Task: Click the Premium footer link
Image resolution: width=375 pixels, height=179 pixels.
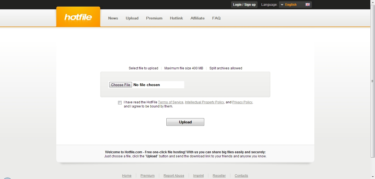Action: click(147, 176)
